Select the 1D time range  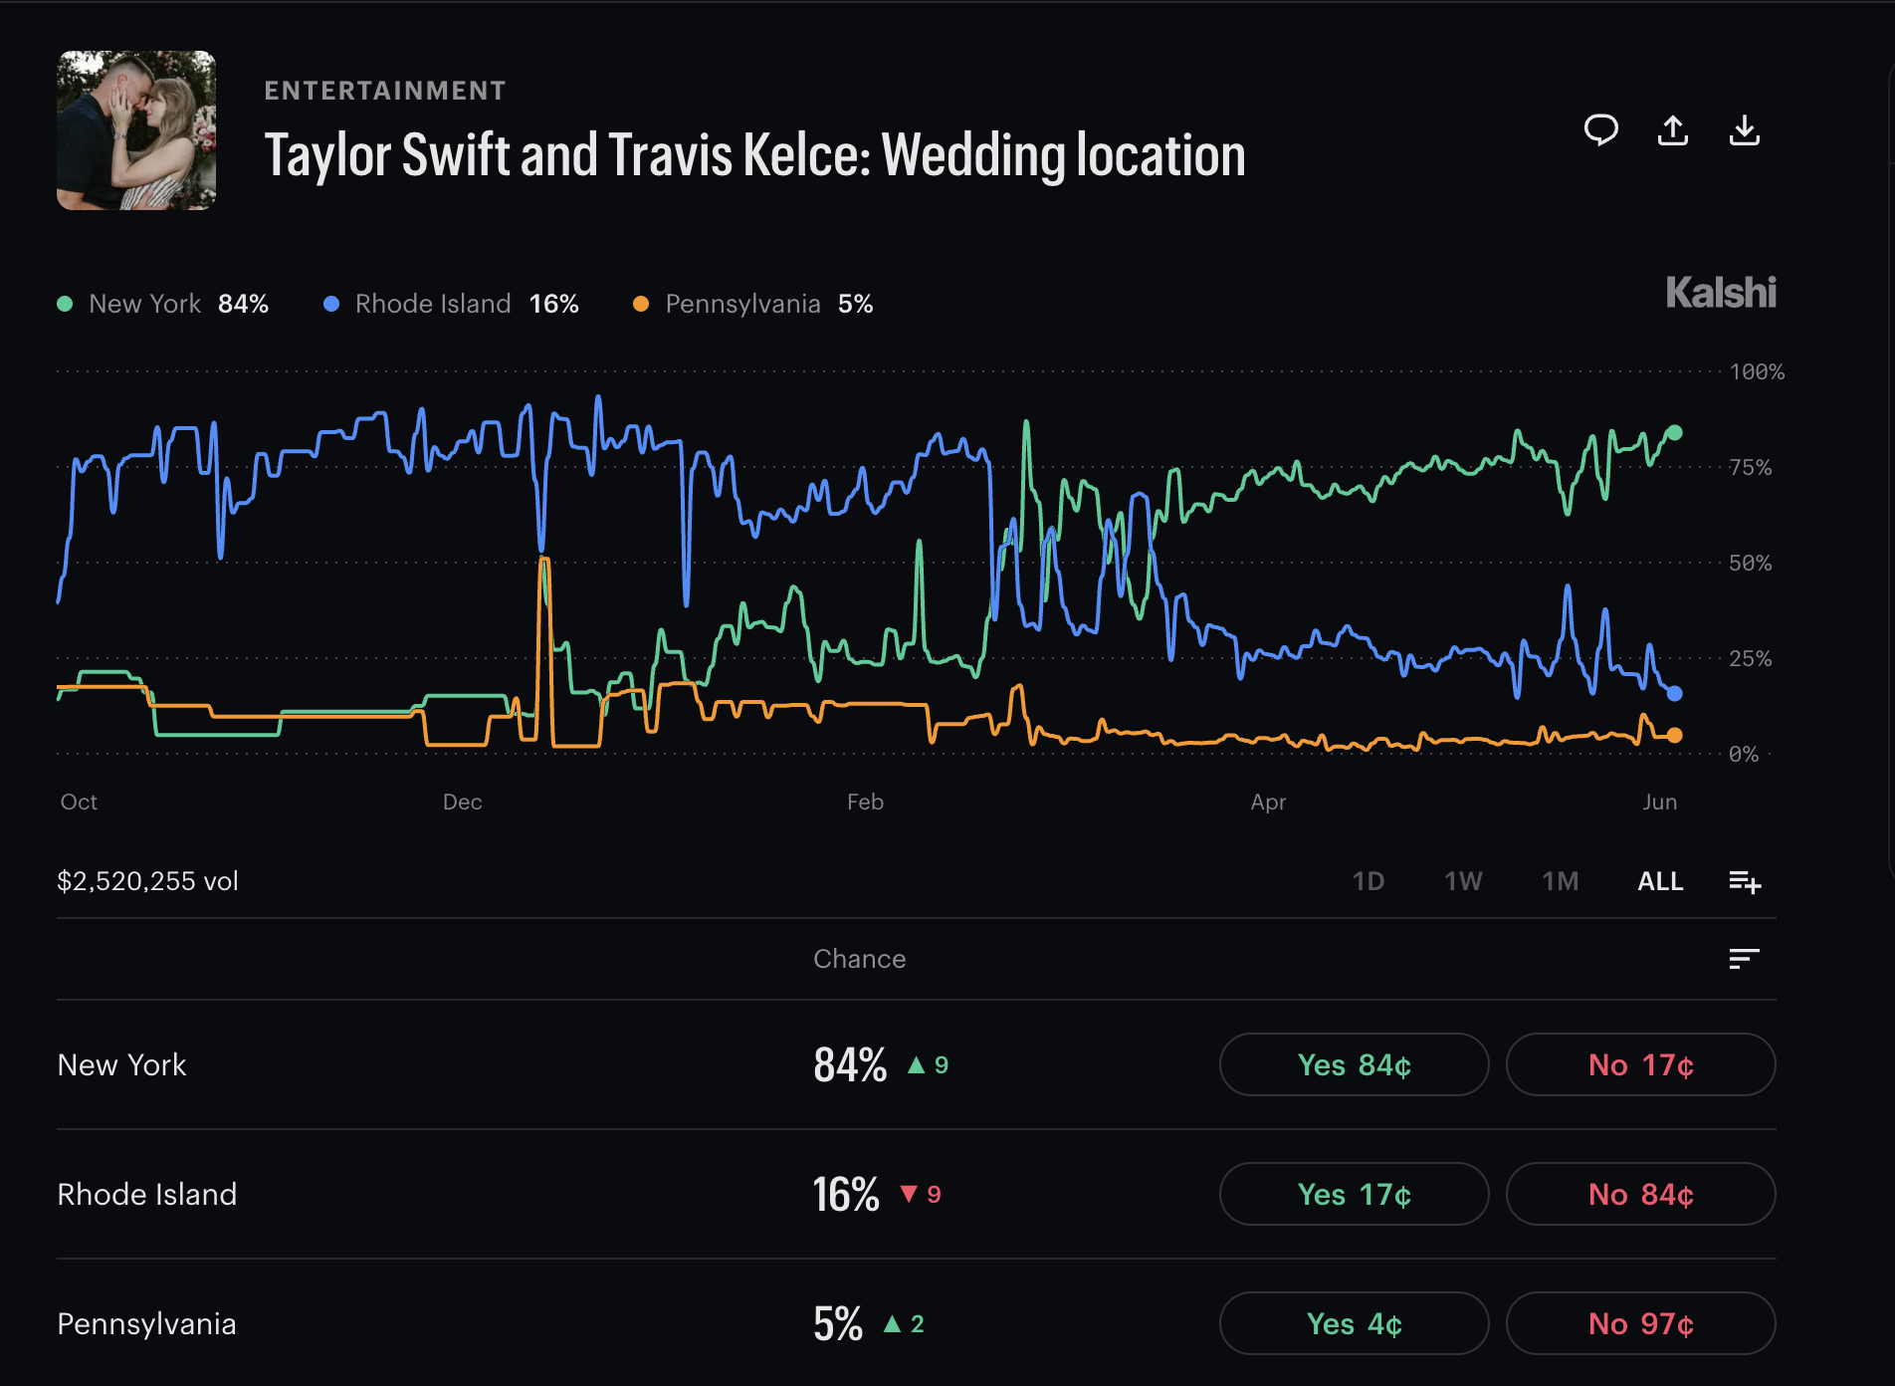1369,881
